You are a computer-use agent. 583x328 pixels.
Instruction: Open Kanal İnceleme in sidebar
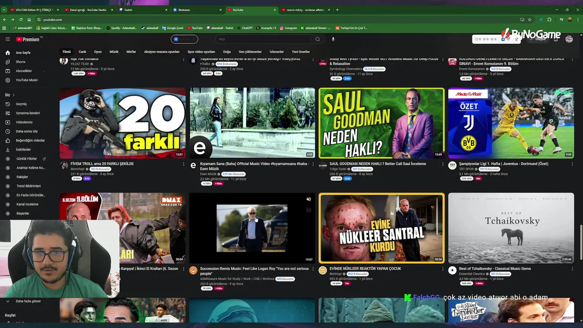coord(27,204)
